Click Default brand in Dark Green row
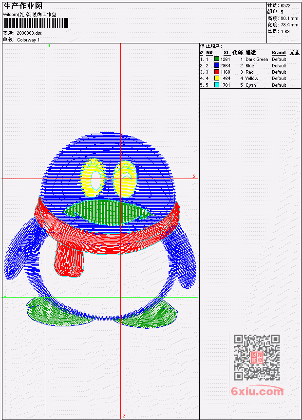Image resolution: width=302 pixels, height=420 pixels. pyautogui.click(x=279, y=59)
